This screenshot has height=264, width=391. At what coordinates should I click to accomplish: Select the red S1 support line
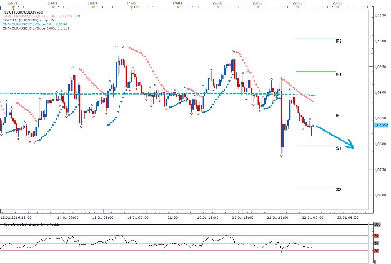315,146
